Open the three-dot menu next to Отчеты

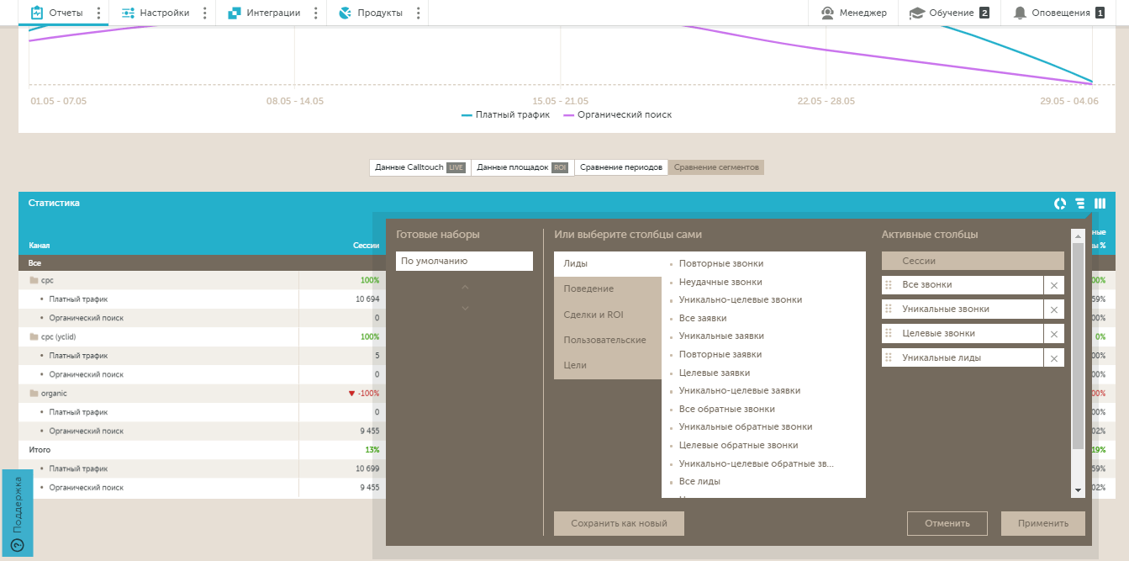coord(98,13)
